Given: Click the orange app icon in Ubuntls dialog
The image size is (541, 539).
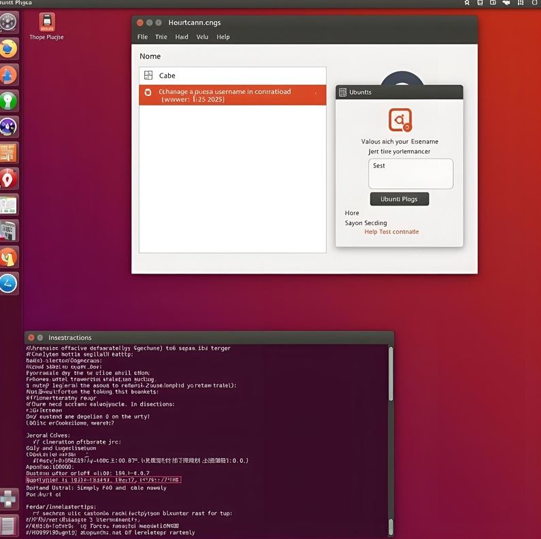Looking at the screenshot, I should click(400, 120).
